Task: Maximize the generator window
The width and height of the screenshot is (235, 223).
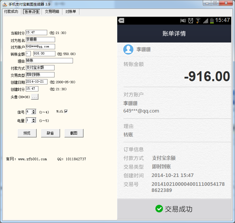Action: [215, 3]
